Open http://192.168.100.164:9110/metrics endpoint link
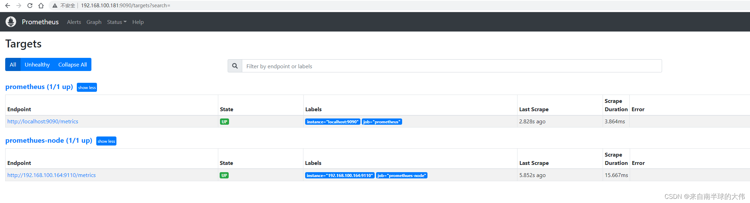 (x=51, y=175)
